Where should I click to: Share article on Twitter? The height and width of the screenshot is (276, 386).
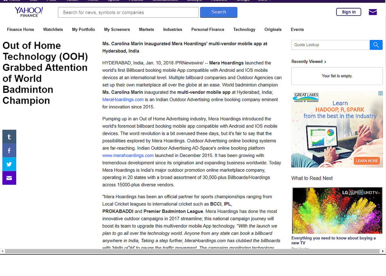[x=9, y=164]
